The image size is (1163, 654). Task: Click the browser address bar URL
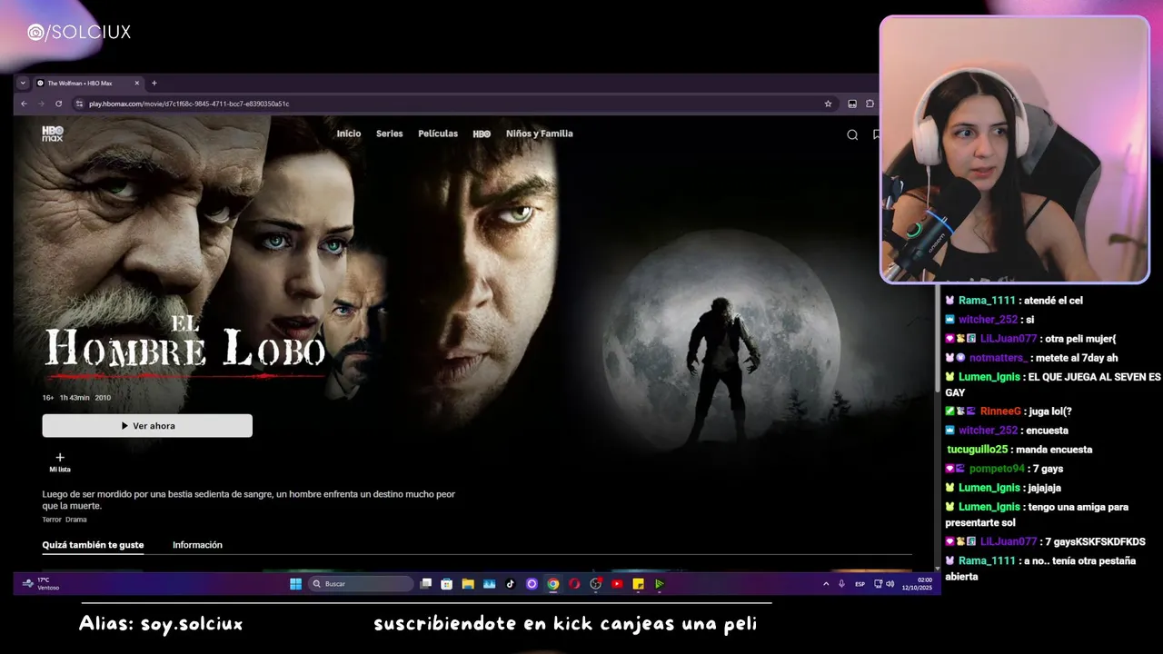pyautogui.click(x=189, y=104)
